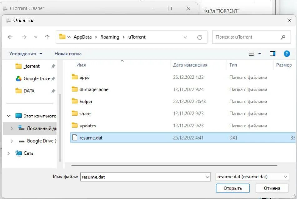The image size is (297, 199).
Task: Click the helper folder icon
Action: pyautogui.click(x=75, y=101)
